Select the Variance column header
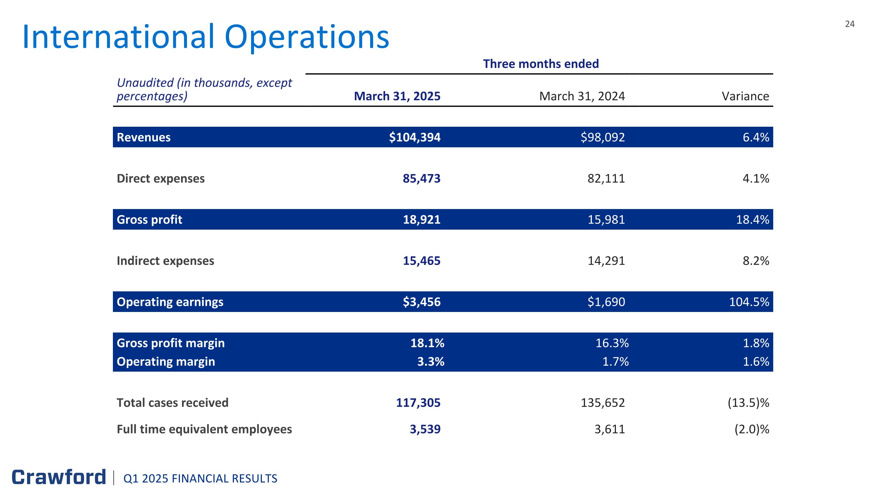 tap(745, 96)
